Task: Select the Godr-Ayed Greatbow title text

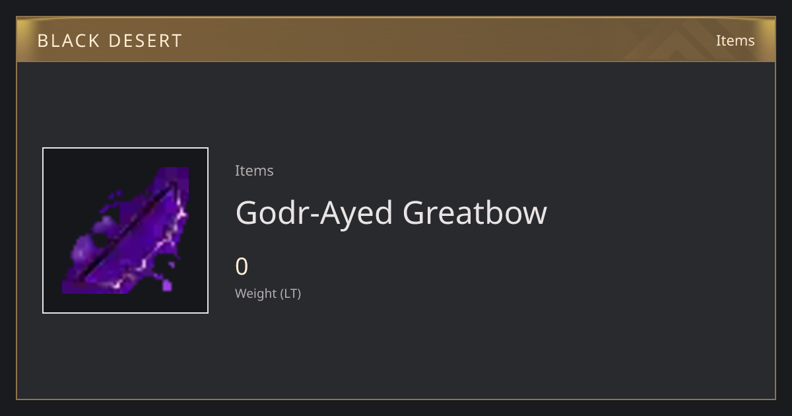Action: 391,213
